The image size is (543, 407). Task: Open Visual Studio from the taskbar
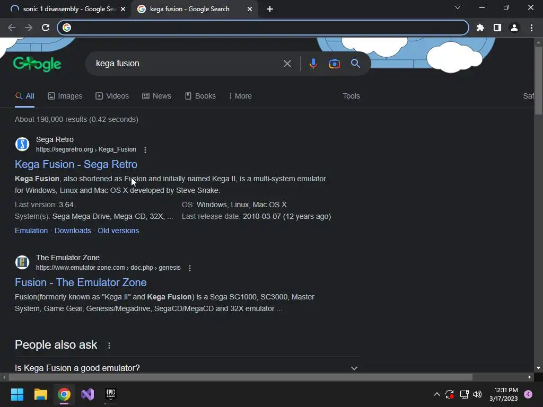click(x=87, y=394)
